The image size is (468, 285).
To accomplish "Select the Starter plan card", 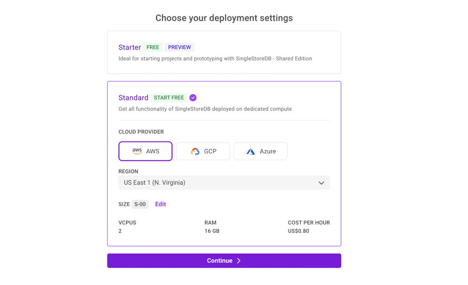I will point(224,52).
